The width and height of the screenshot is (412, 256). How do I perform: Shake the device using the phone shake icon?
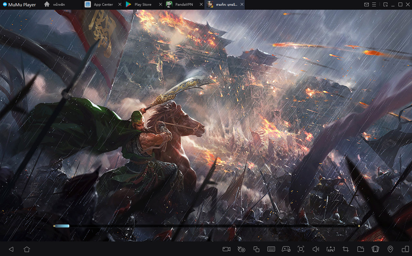[x=375, y=249]
